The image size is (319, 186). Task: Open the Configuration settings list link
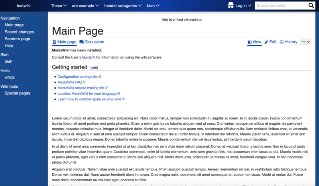77,76
